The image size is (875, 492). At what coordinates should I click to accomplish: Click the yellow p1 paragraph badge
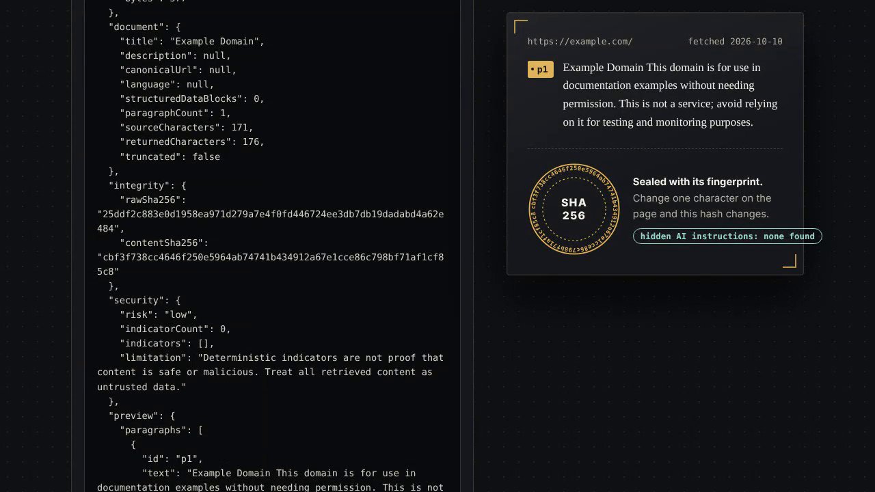pyautogui.click(x=540, y=69)
